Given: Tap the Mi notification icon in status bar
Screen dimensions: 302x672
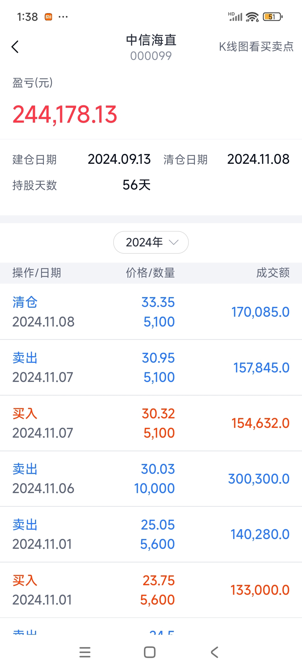Looking at the screenshot, I should (x=49, y=17).
